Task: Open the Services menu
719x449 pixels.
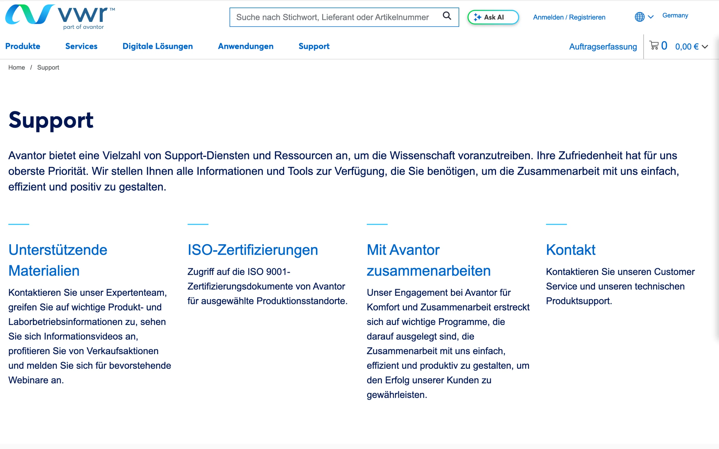Action: point(81,46)
